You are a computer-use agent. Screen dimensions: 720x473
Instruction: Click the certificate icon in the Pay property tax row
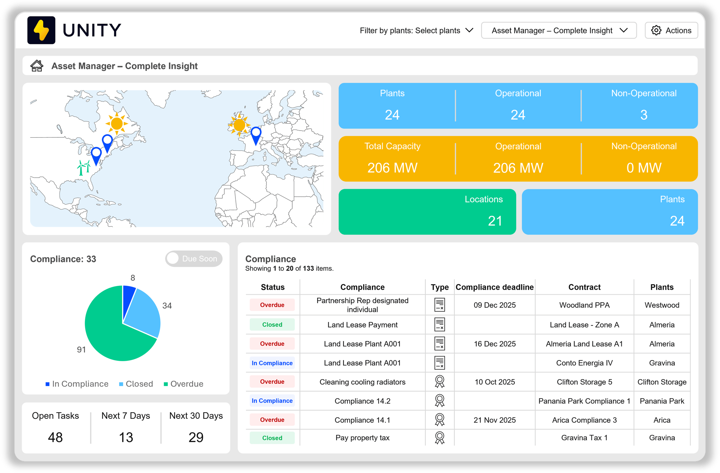440,437
